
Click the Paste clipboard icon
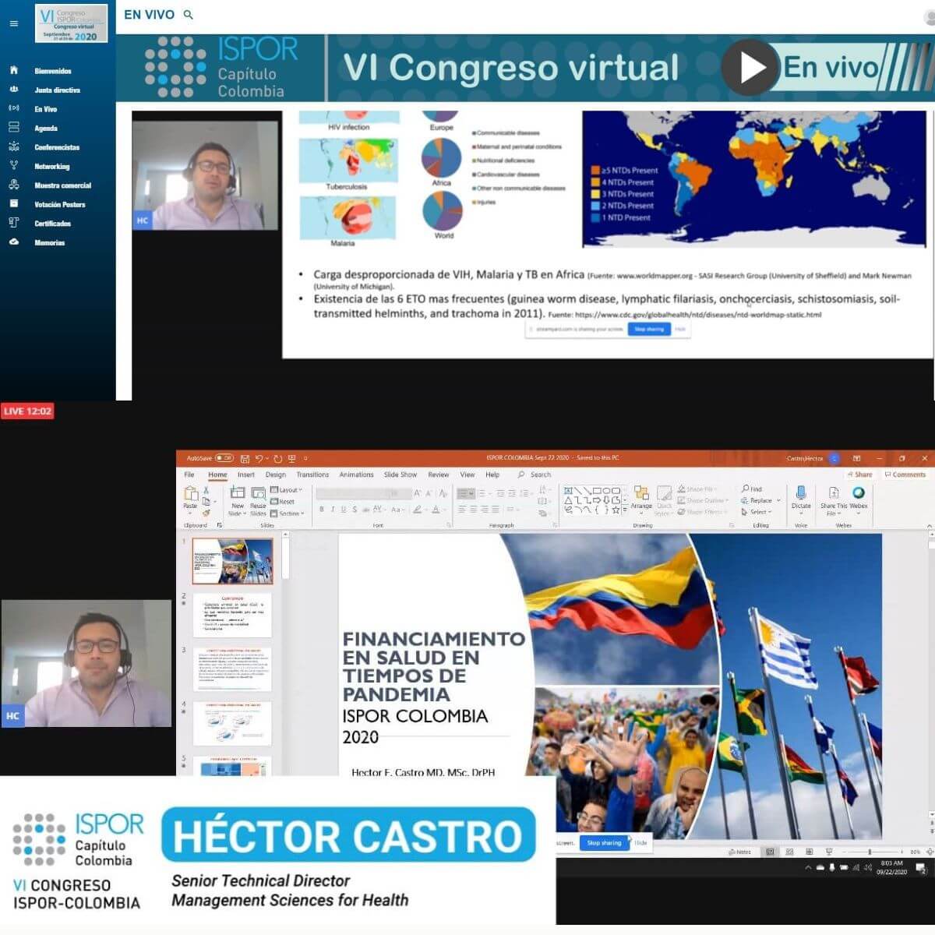coord(190,494)
